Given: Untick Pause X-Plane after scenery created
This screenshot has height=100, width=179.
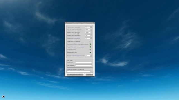Looking at the screenshot, I should pyautogui.click(x=90, y=47).
